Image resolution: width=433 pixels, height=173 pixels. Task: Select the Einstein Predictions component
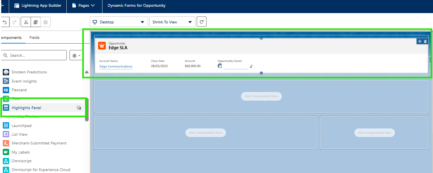point(29,72)
